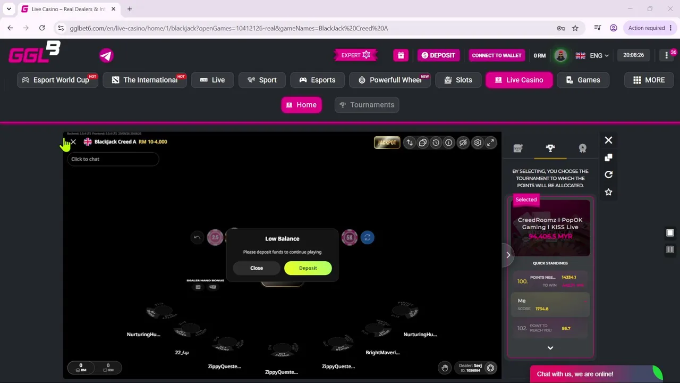Open the site menu with notification badge

tap(667, 55)
